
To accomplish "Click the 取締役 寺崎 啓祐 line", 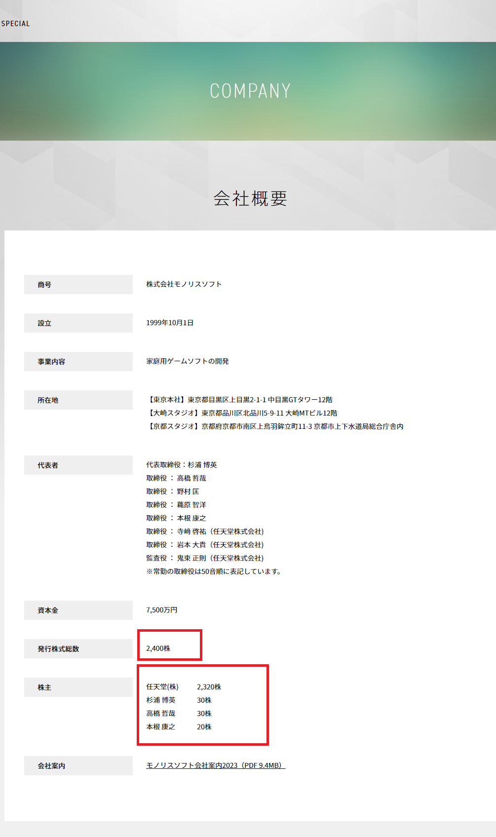I will tap(205, 532).
